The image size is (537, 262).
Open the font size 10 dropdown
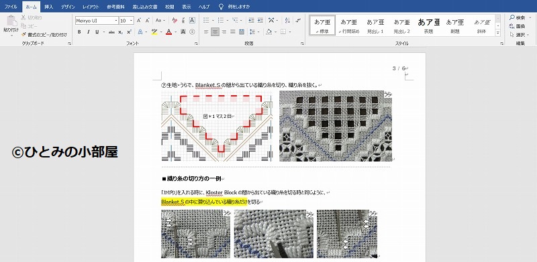pyautogui.click(x=132, y=21)
